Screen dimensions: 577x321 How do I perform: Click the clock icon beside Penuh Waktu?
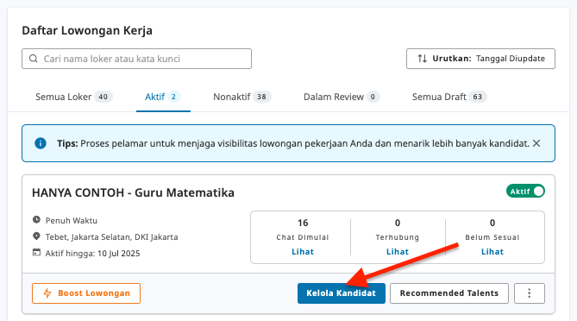(x=36, y=220)
